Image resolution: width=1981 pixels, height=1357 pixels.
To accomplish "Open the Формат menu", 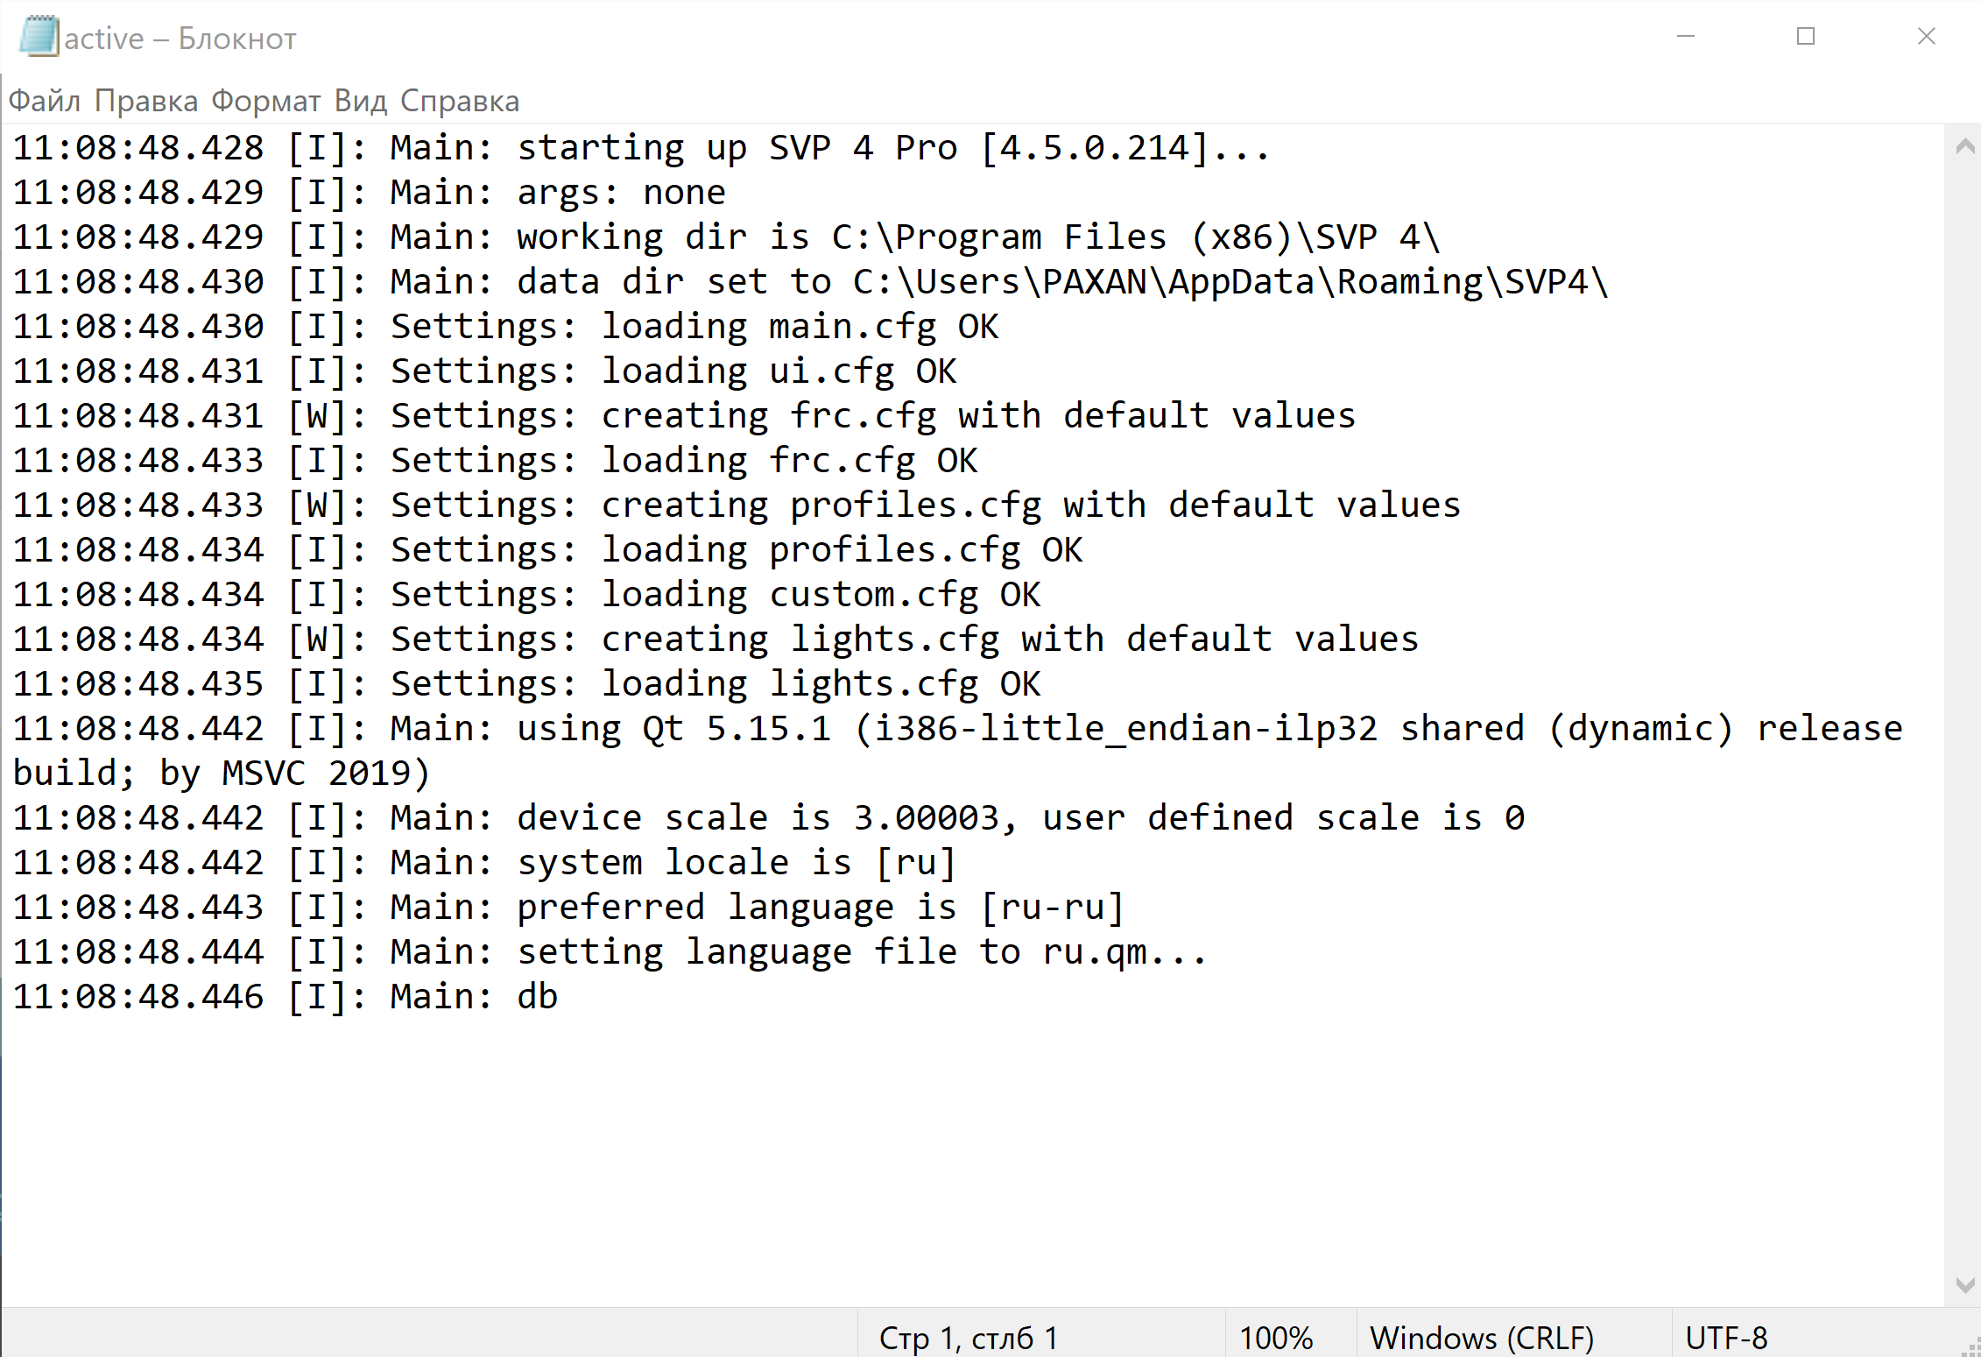I will 266,102.
